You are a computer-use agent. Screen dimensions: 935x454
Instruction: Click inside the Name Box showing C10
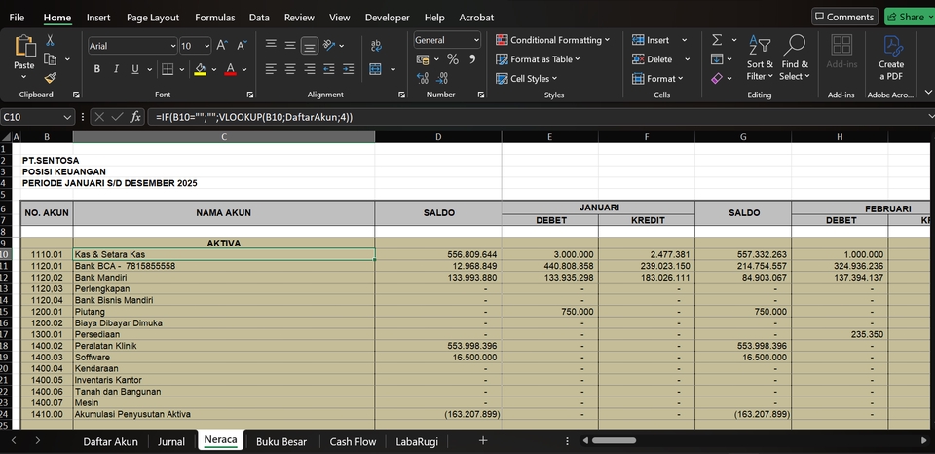click(x=31, y=117)
